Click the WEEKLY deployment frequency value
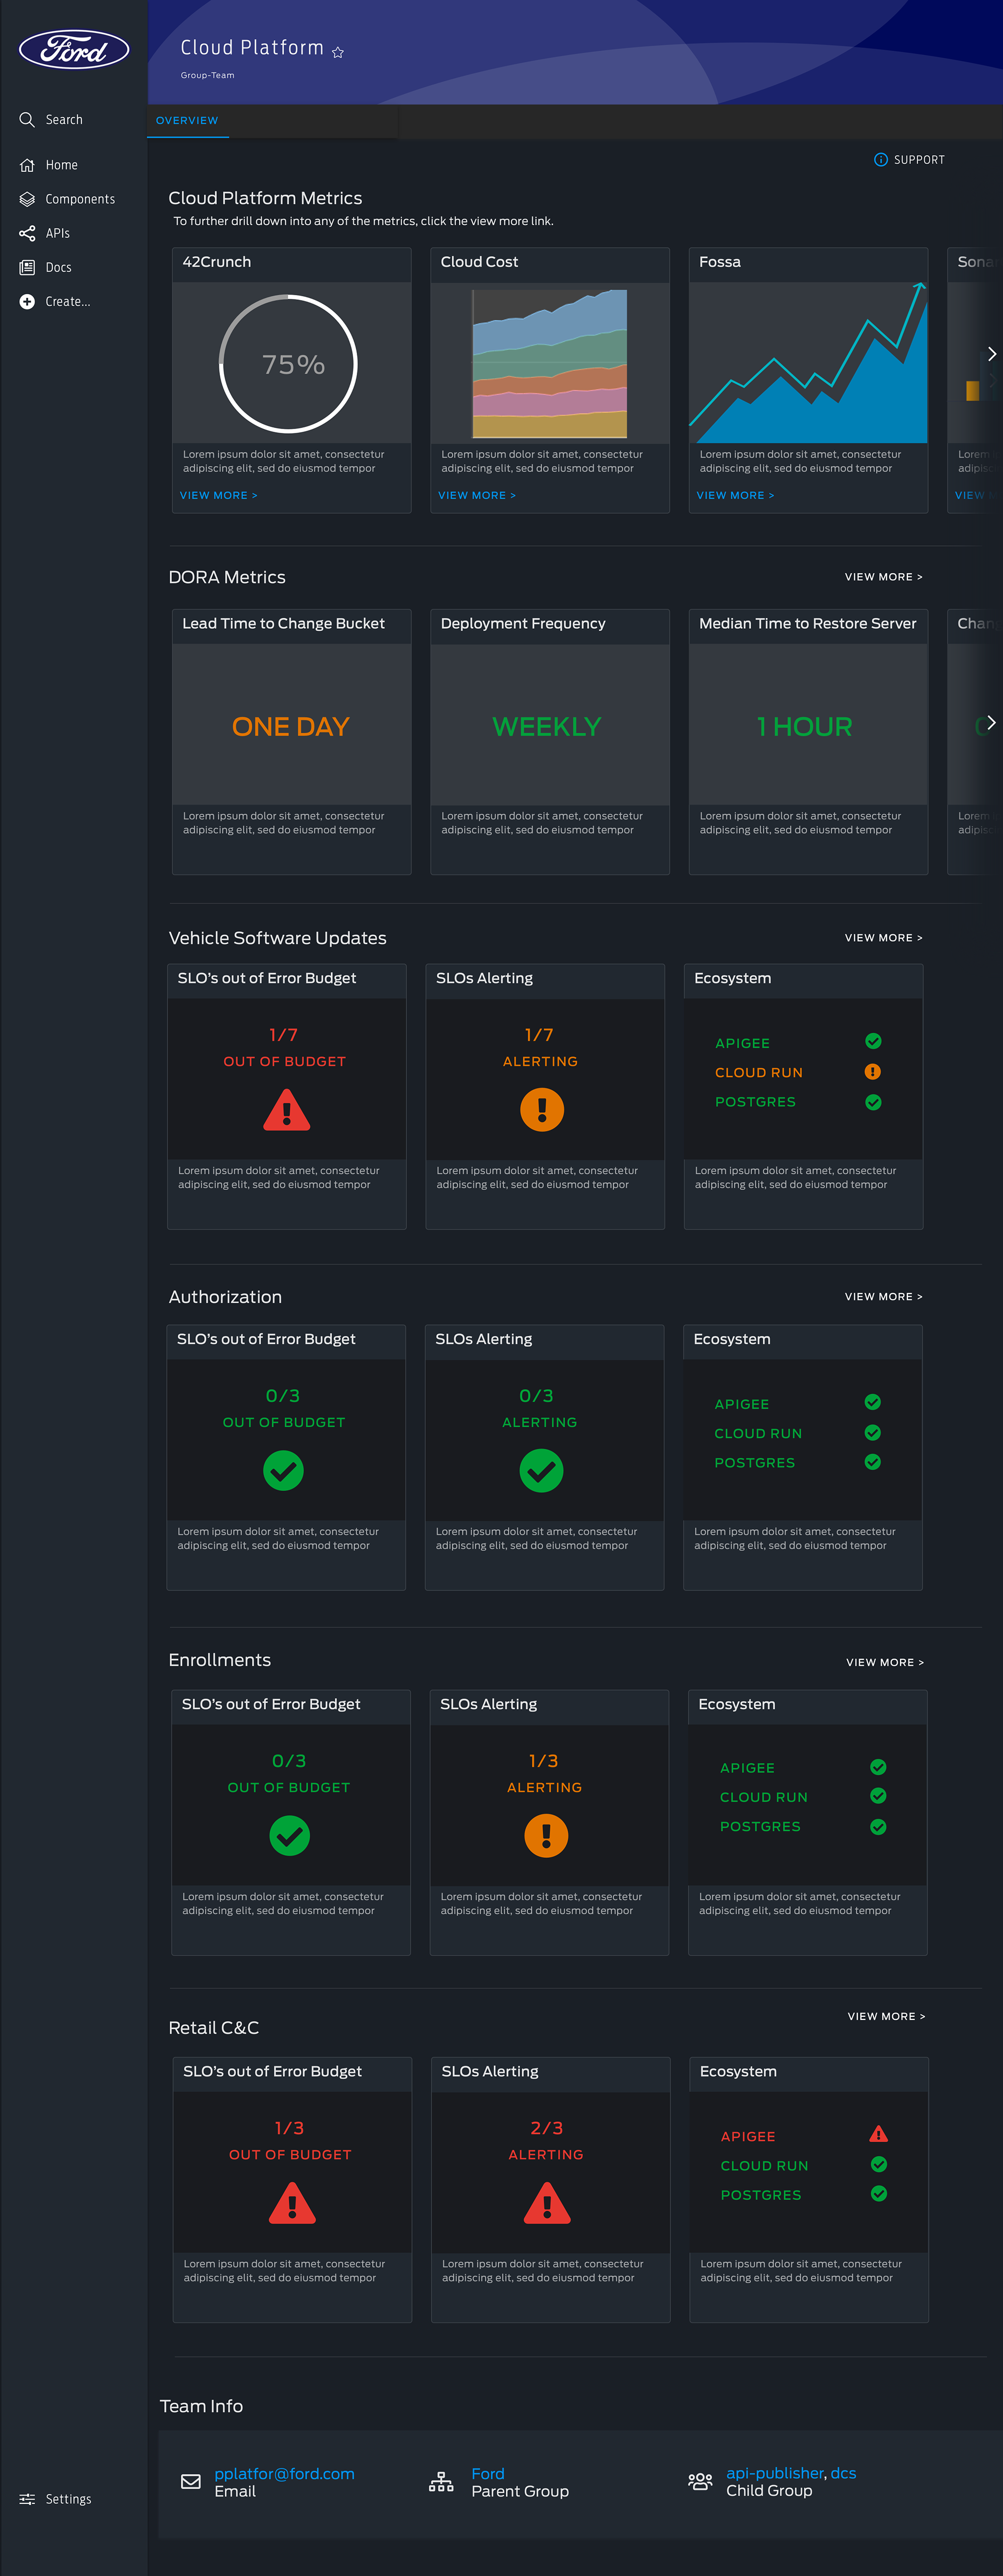The image size is (1003, 2576). (x=547, y=727)
